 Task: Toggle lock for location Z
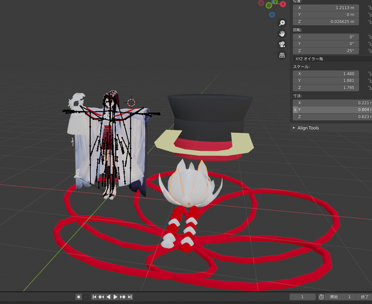point(370,22)
